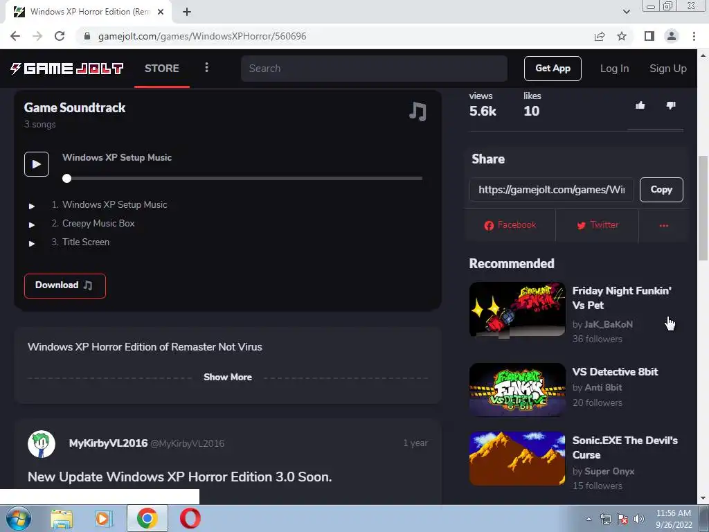Open the VS Detective 8bit thumbnail
Image resolution: width=709 pixels, height=532 pixels.
coord(517,390)
